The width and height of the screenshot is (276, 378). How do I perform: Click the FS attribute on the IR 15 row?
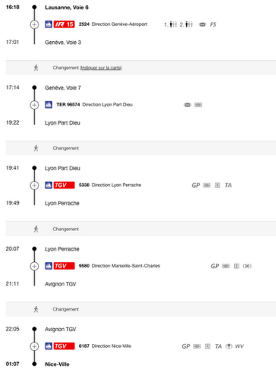click(x=213, y=24)
